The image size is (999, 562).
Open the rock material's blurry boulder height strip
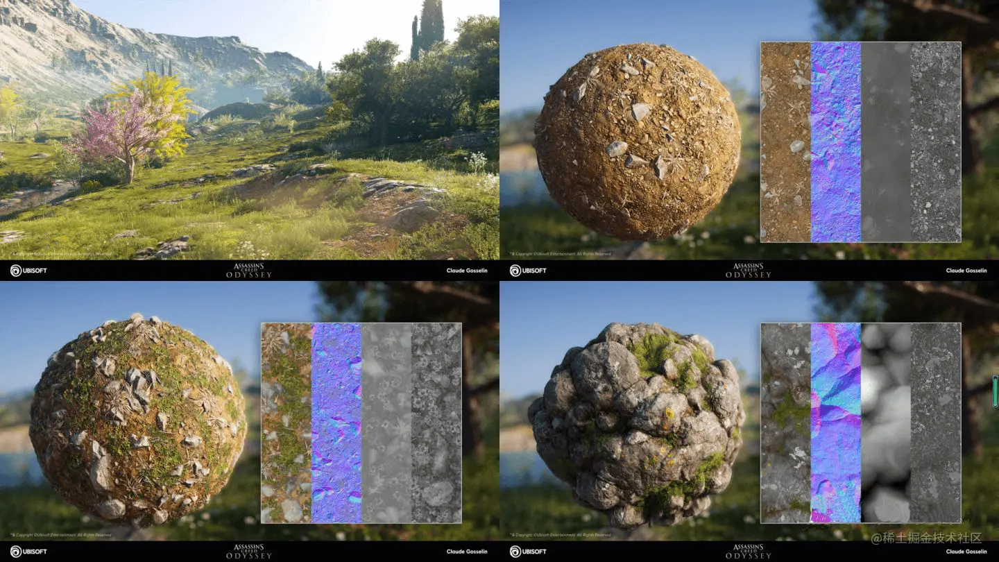(886, 423)
